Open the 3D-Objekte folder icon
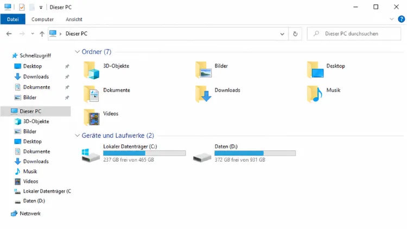 pyautogui.click(x=91, y=70)
